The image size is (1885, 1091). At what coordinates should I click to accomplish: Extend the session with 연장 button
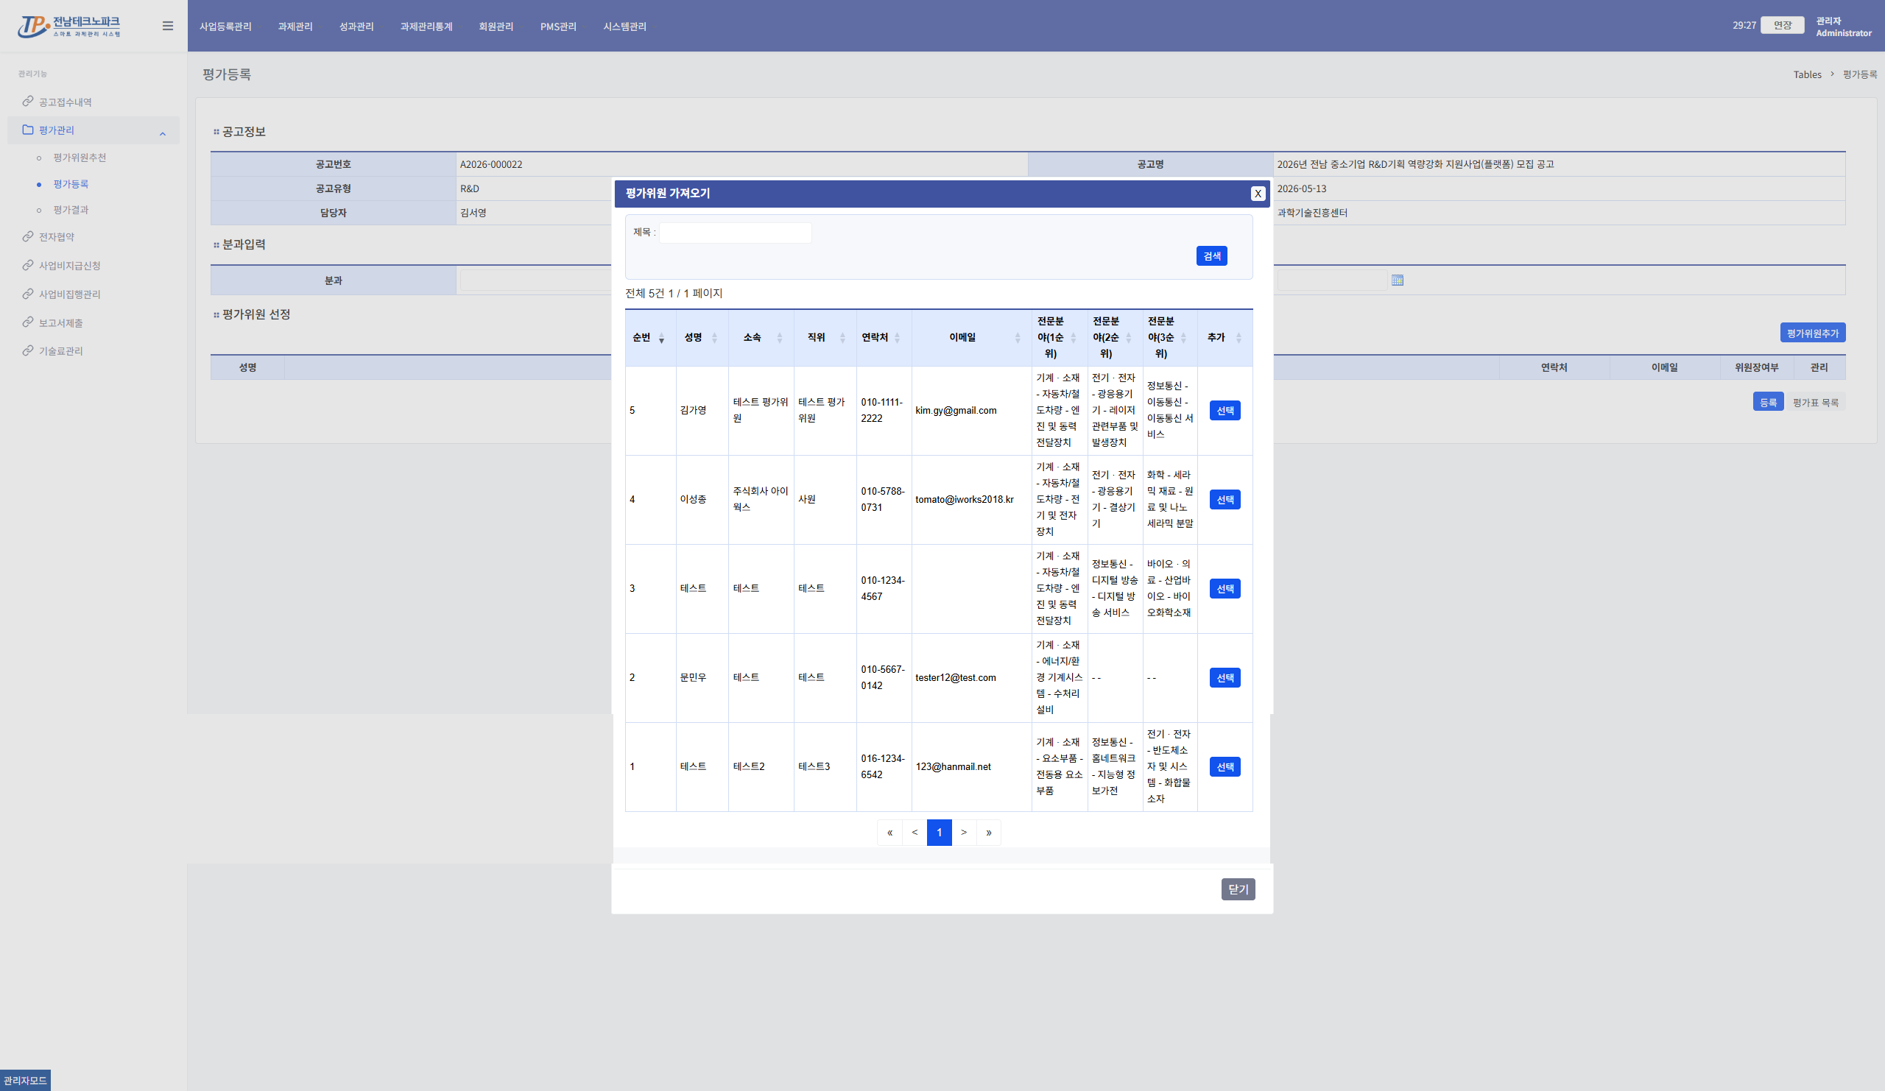tap(1783, 26)
